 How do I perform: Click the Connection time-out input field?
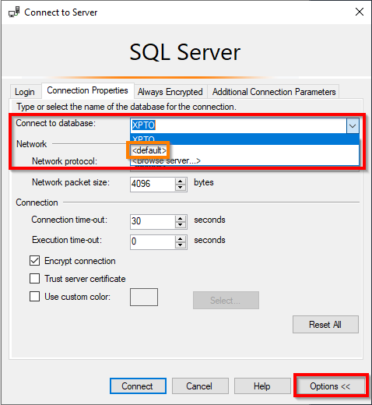coord(153,222)
